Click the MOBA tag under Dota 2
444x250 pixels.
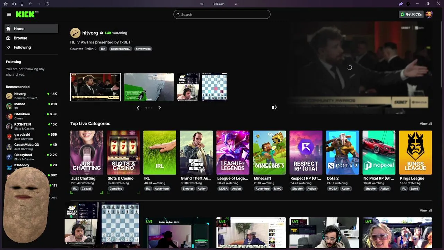pyautogui.click(x=333, y=189)
